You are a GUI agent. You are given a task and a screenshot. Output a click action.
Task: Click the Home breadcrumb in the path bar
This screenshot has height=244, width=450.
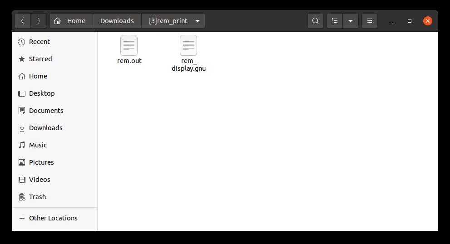pos(70,21)
